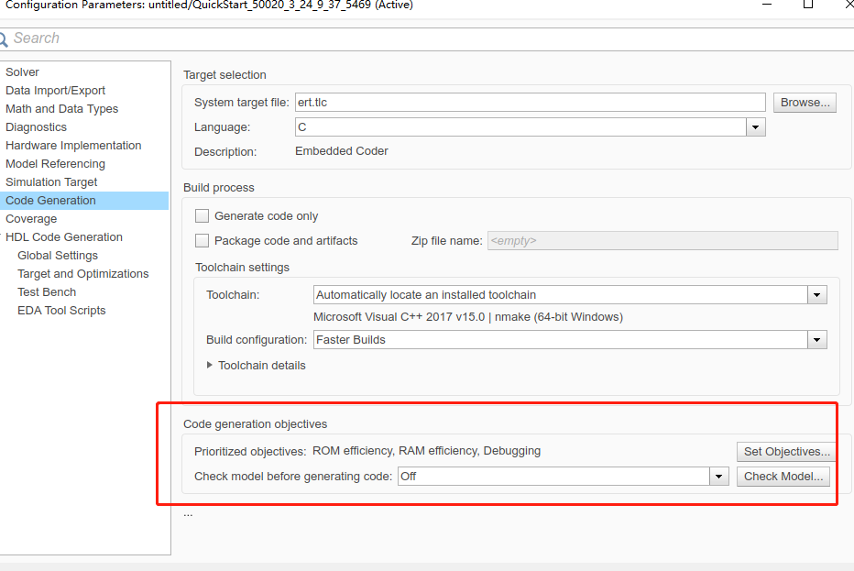This screenshot has width=854, height=571.
Task: Maximize the Configuration Parameters window
Action: pyautogui.click(x=808, y=5)
